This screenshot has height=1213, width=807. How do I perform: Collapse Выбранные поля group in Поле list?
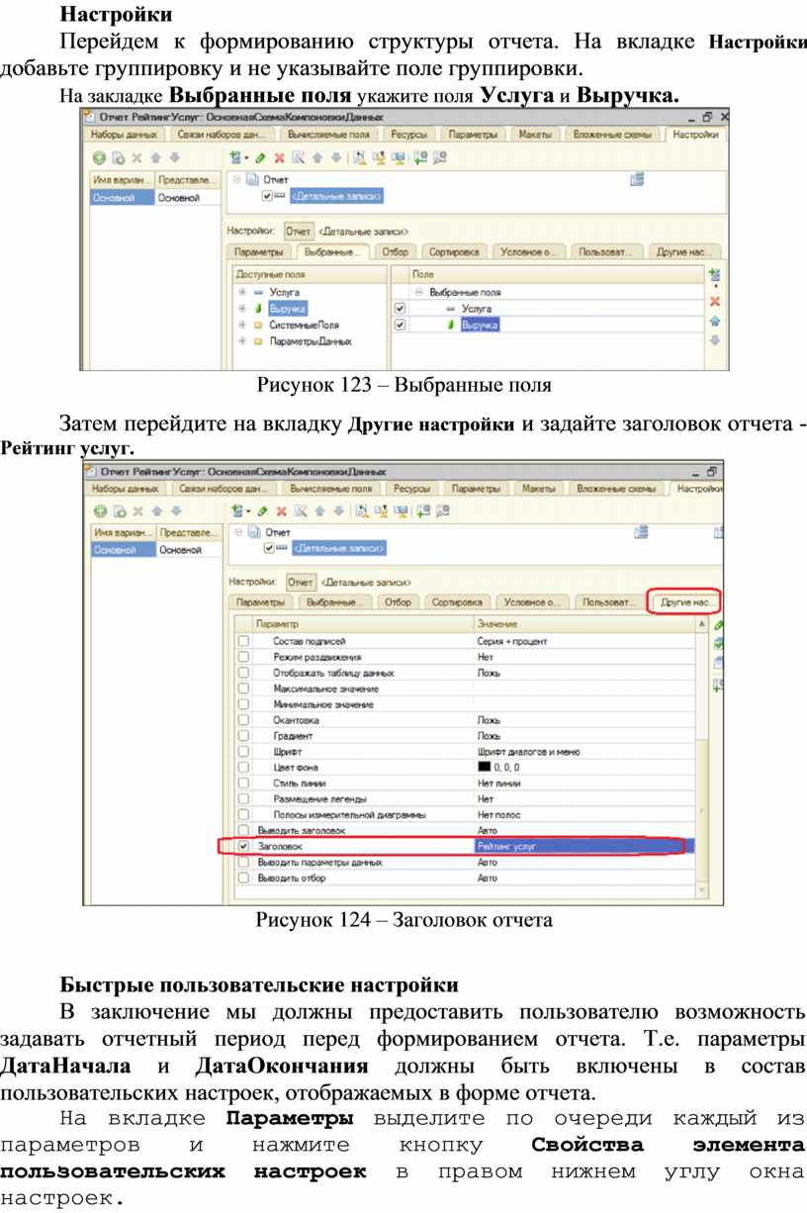[x=418, y=293]
